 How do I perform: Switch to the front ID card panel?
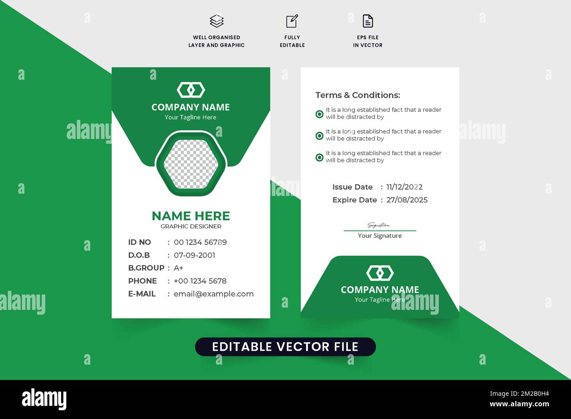pyautogui.click(x=191, y=193)
